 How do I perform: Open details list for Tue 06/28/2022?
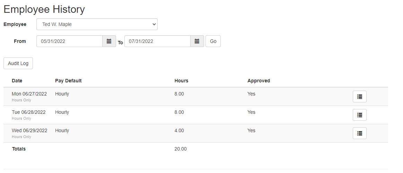359,115
